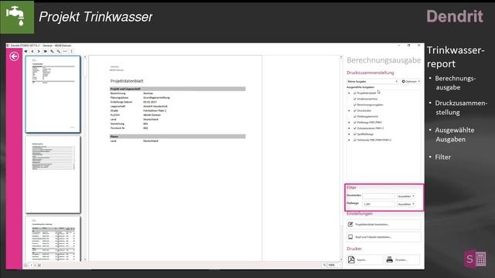Select first page thumbnail Projektdatenblatt

pos(53,94)
